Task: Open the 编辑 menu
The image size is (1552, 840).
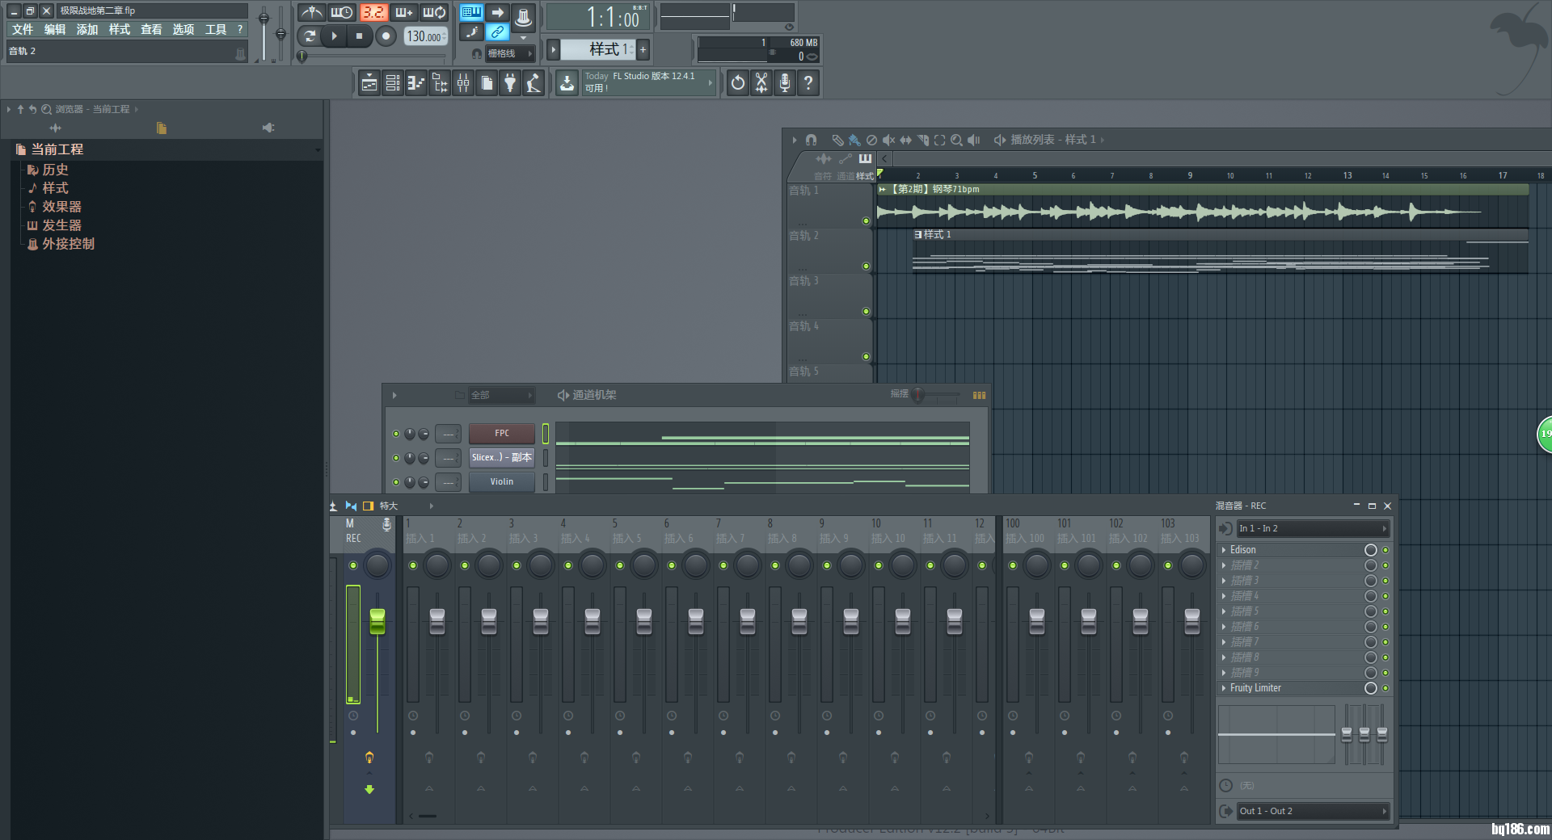Action: click(x=55, y=29)
